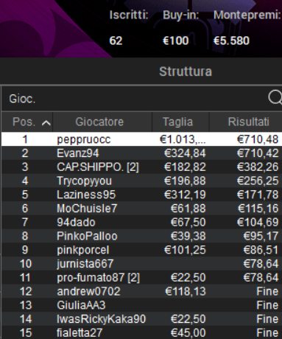Select MoChuisle7 row
Image resolution: width=282 pixels, height=339 pixels.
[141, 209]
